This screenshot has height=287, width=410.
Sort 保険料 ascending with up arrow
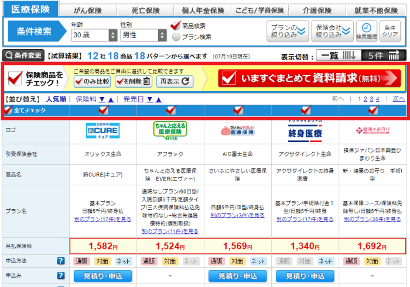click(111, 99)
